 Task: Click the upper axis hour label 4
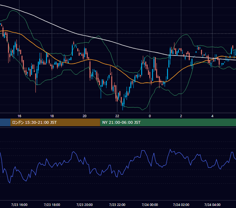point(212,116)
